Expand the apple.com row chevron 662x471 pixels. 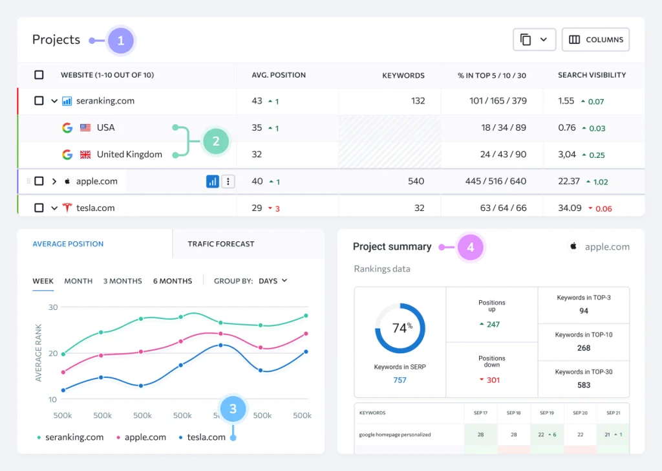54,181
